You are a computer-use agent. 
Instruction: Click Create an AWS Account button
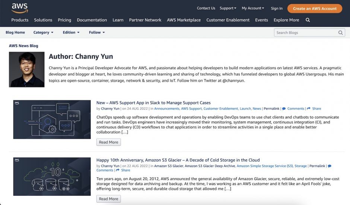coord(315,9)
